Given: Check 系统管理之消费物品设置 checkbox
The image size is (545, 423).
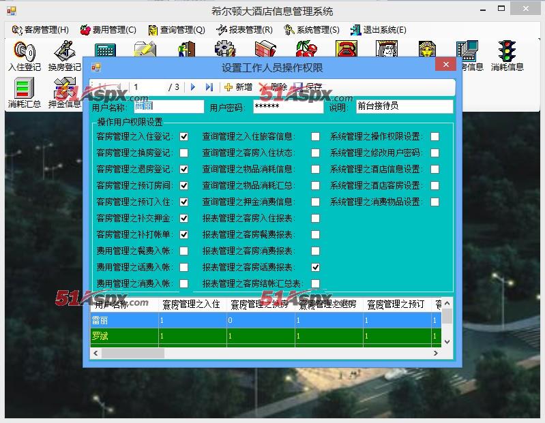Looking at the screenshot, I should pos(434,202).
